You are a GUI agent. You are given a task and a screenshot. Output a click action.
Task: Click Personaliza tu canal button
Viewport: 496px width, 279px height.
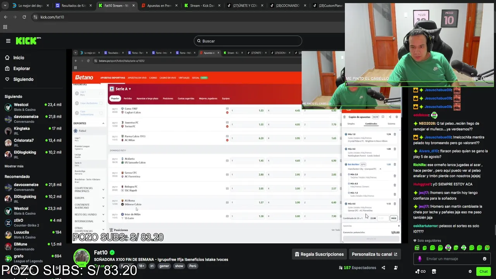(x=374, y=254)
